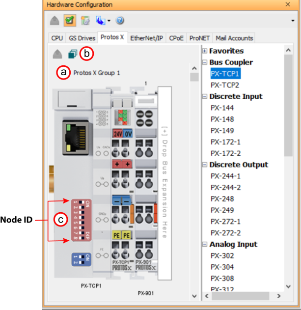Switch to the EtherNet/IP tab
Screen dimensions: 301x310
(x=147, y=38)
